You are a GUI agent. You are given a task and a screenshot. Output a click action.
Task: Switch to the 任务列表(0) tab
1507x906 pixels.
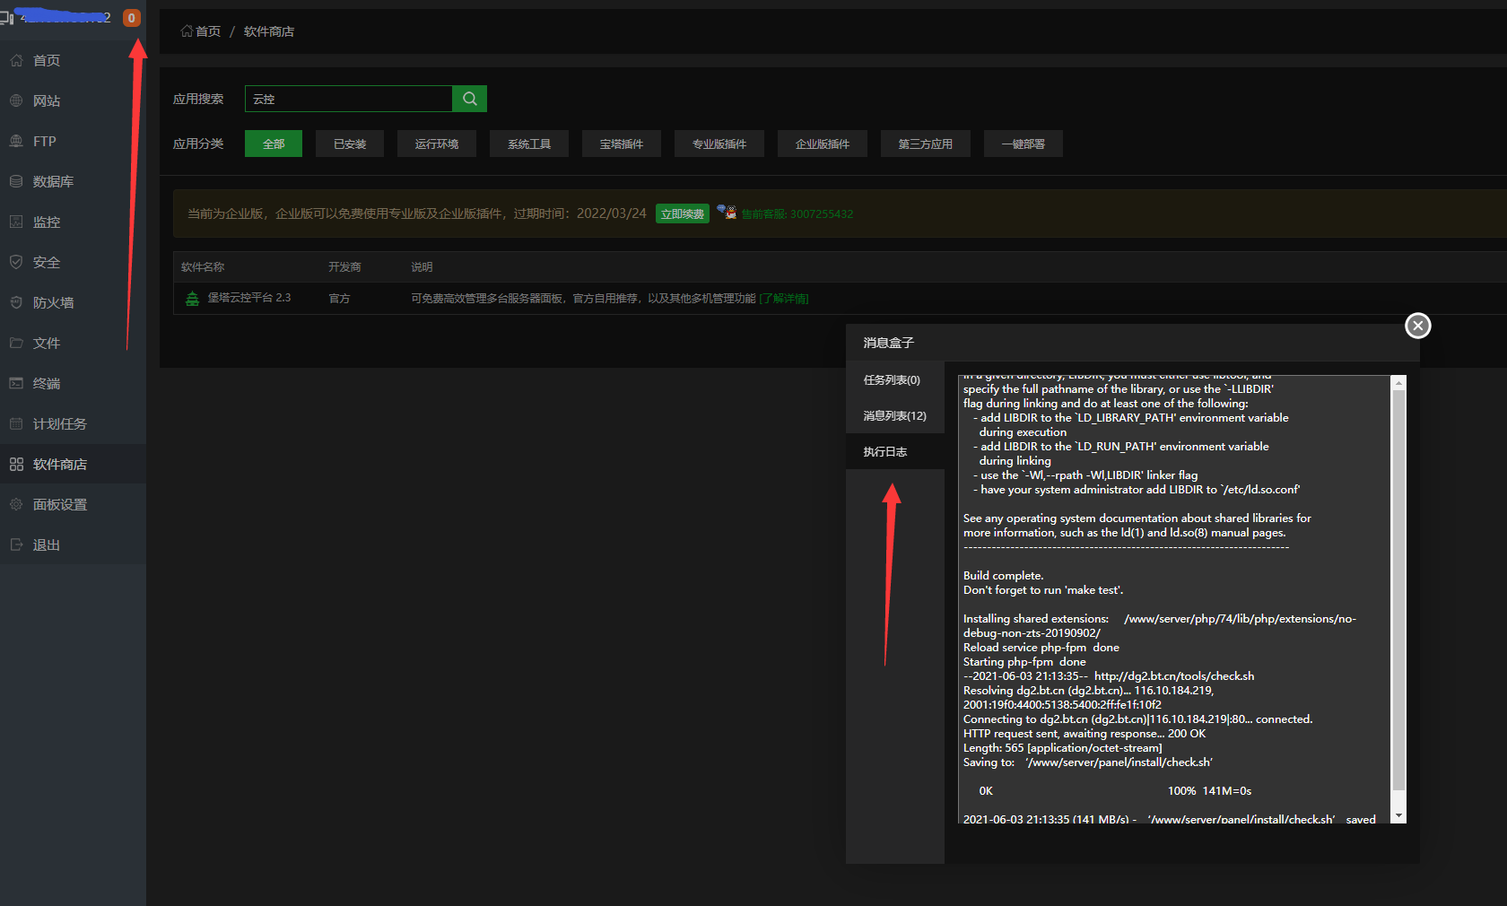(x=894, y=379)
